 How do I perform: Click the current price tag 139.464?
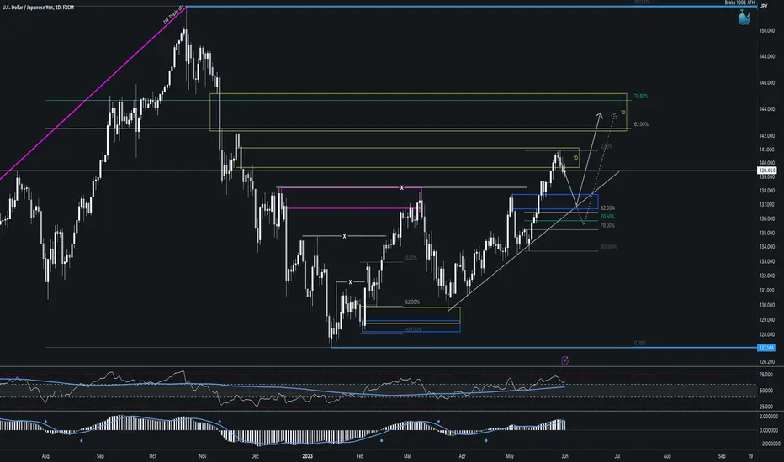(767, 171)
